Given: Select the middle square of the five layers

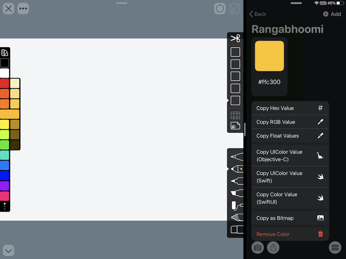Looking at the screenshot, I should (235, 76).
